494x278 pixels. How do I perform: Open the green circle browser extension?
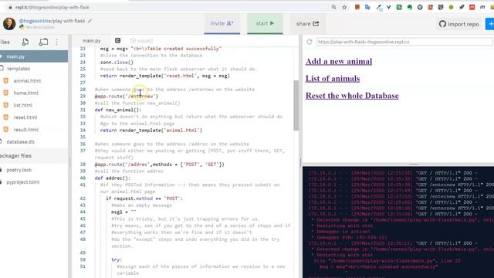(x=451, y=7)
